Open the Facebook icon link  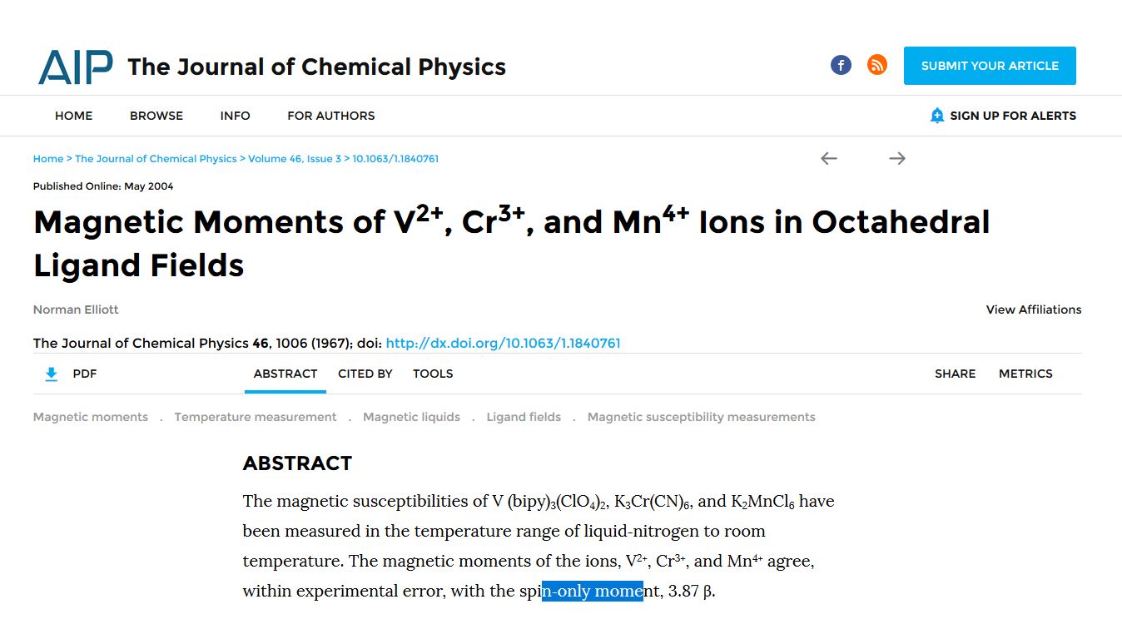point(841,65)
